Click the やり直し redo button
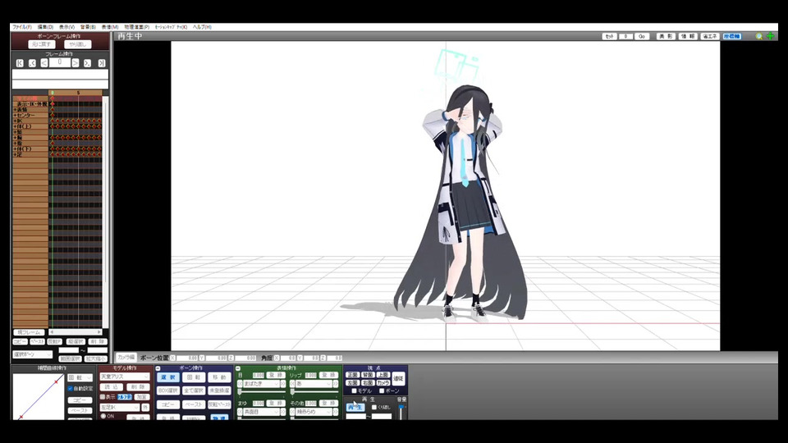Image resolution: width=788 pixels, height=443 pixels. pyautogui.click(x=78, y=44)
